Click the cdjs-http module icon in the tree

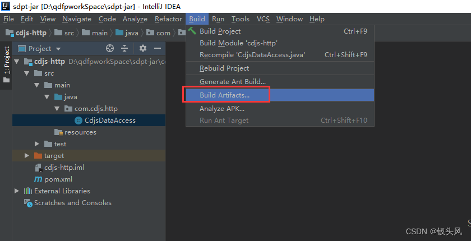pos(28,62)
